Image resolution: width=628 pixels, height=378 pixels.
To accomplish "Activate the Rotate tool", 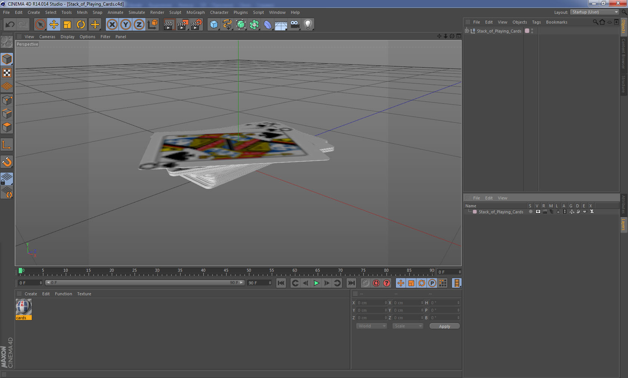I will 81,25.
